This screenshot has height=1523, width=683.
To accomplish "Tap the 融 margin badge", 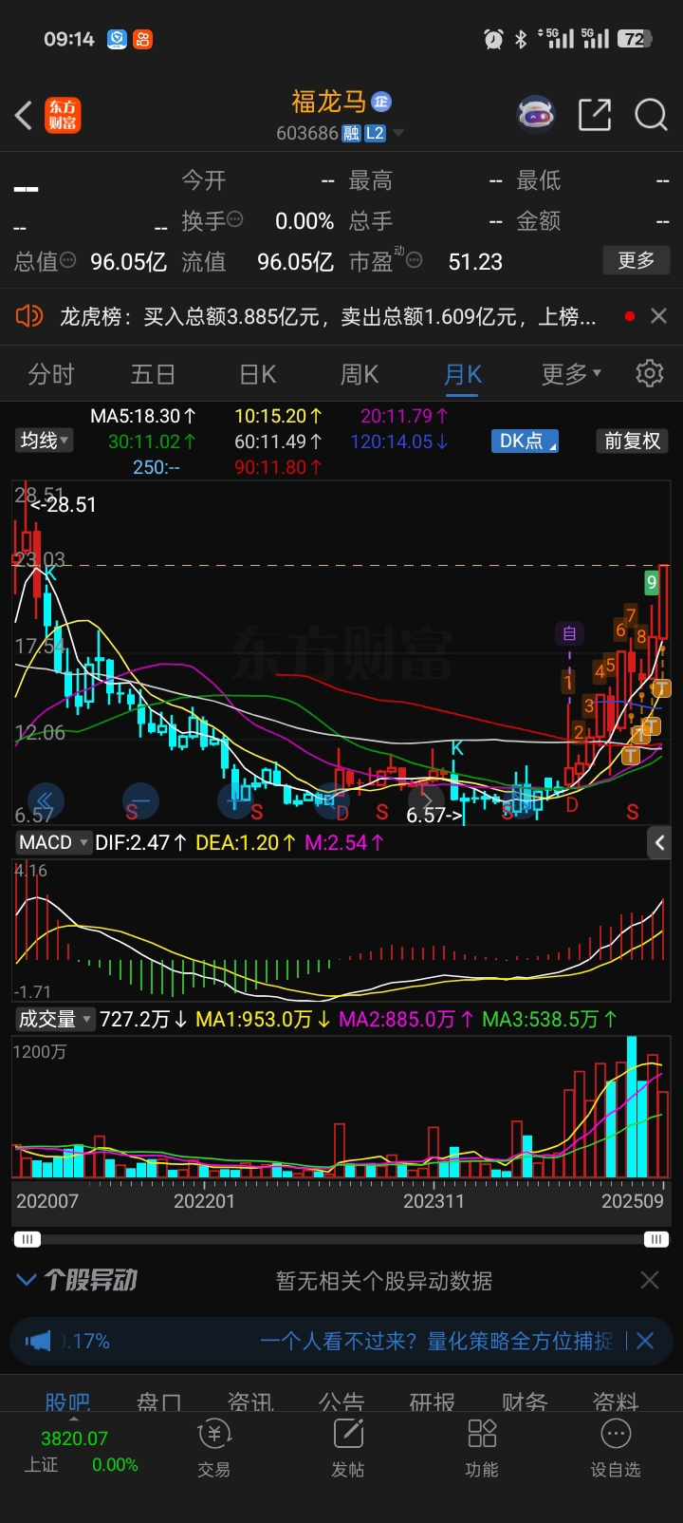I will pyautogui.click(x=351, y=134).
